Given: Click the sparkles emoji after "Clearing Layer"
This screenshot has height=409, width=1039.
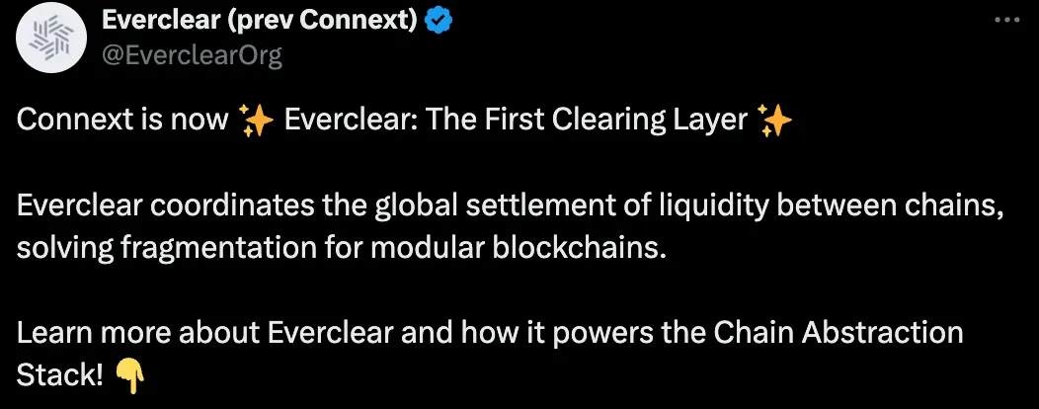Looking at the screenshot, I should point(773,122).
